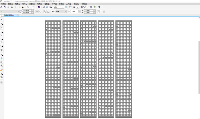
Task: Open the 文件 (File) menu
Action: point(3,4)
